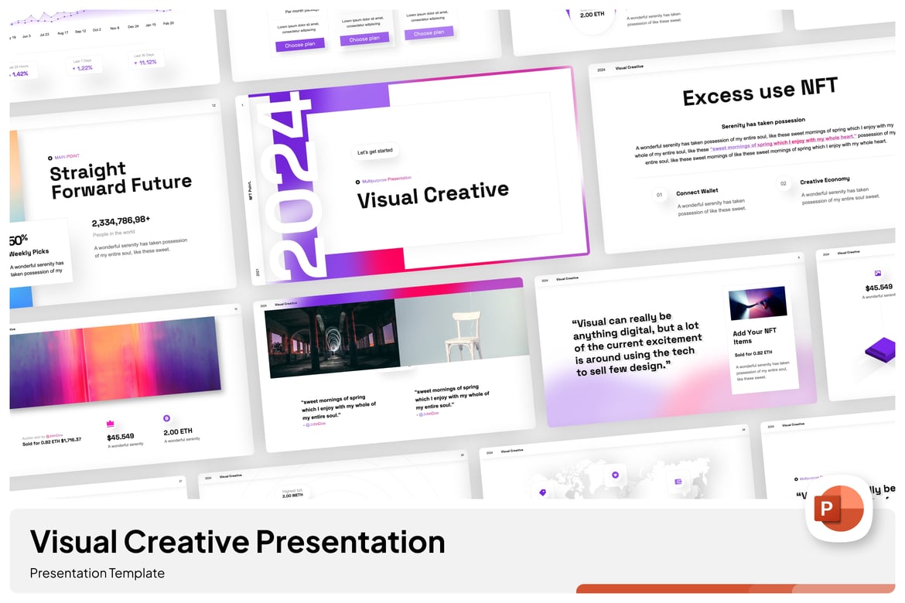
Task: Click the Feb 20 chart axis label
Action: (x=169, y=23)
